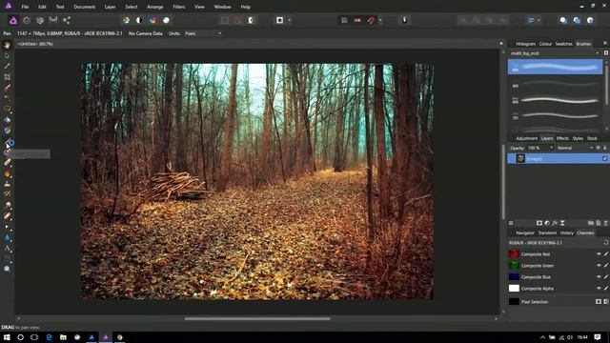Image resolution: width=610 pixels, height=343 pixels.
Task: Expand the Quick Mask options arrow
Action: 289,20
